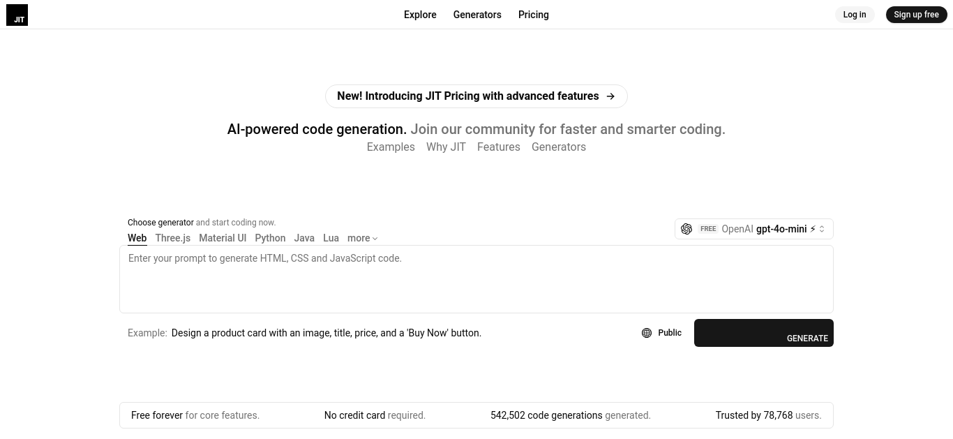The width and height of the screenshot is (953, 439).
Task: Click the Sign up free button
Action: coord(916,15)
